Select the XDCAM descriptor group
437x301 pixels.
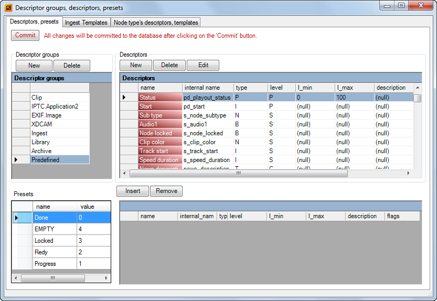(x=60, y=124)
